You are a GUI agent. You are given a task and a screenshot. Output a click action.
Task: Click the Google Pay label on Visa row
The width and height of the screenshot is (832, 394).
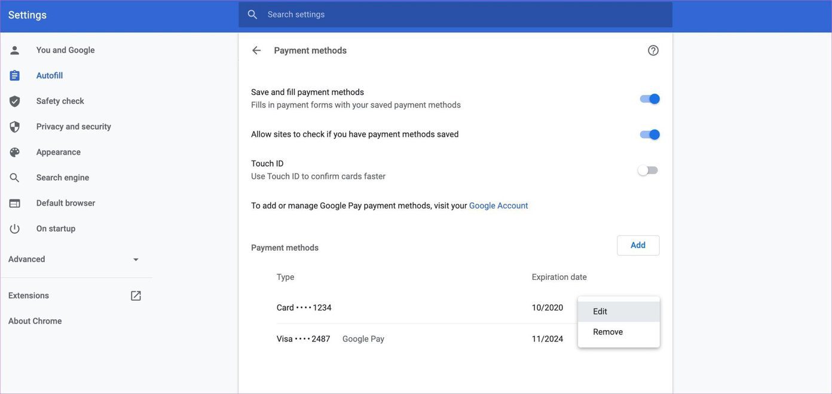pos(363,339)
